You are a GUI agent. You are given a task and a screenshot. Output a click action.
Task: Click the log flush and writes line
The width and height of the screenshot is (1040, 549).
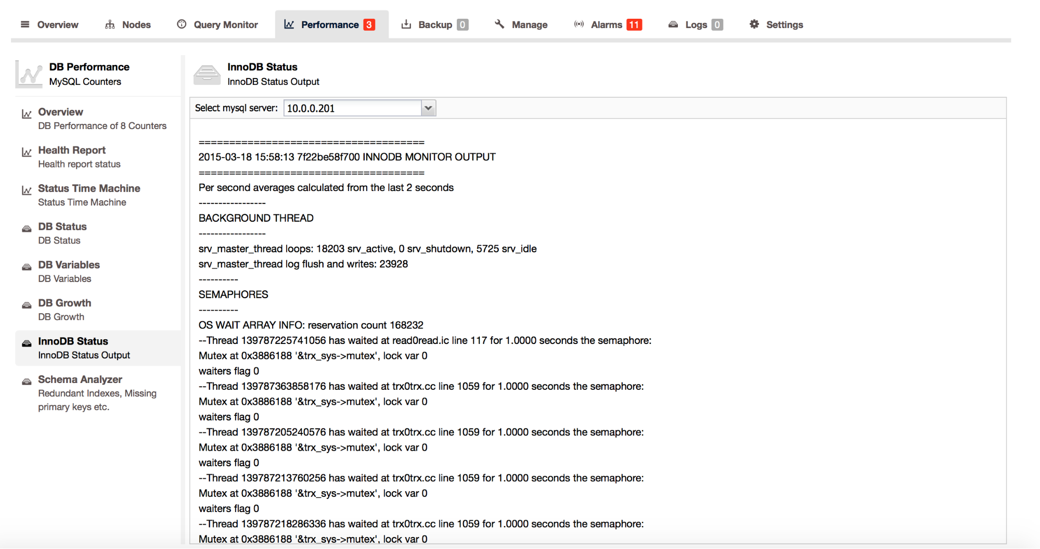(x=303, y=264)
